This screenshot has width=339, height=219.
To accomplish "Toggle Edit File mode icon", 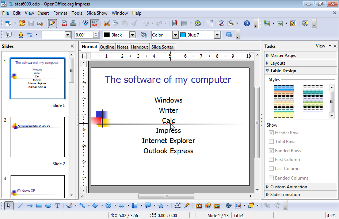I will pos(52,23).
